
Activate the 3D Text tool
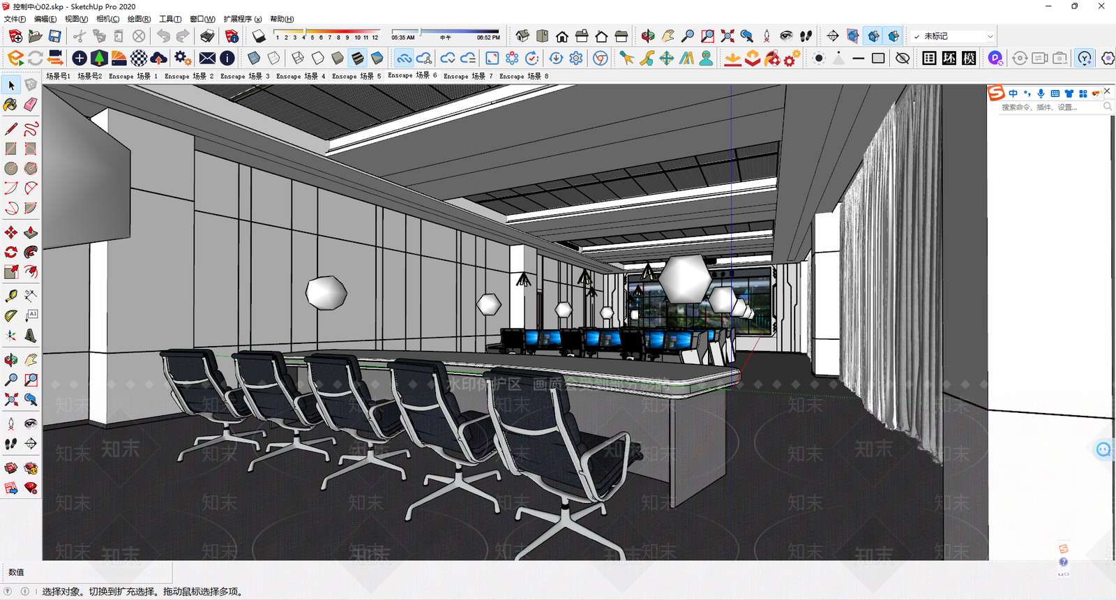31,336
